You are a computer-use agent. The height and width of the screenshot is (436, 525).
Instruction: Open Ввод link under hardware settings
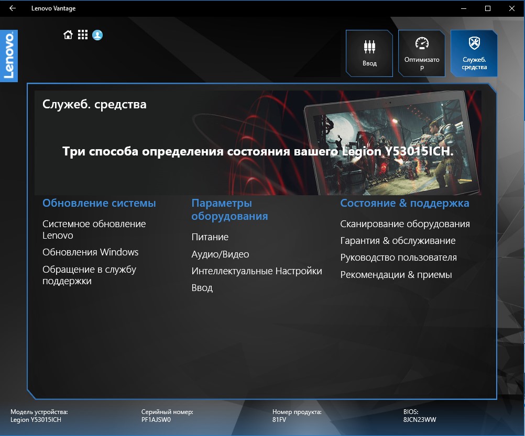point(202,287)
